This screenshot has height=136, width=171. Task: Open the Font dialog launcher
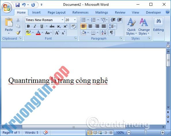click(x=76, y=38)
